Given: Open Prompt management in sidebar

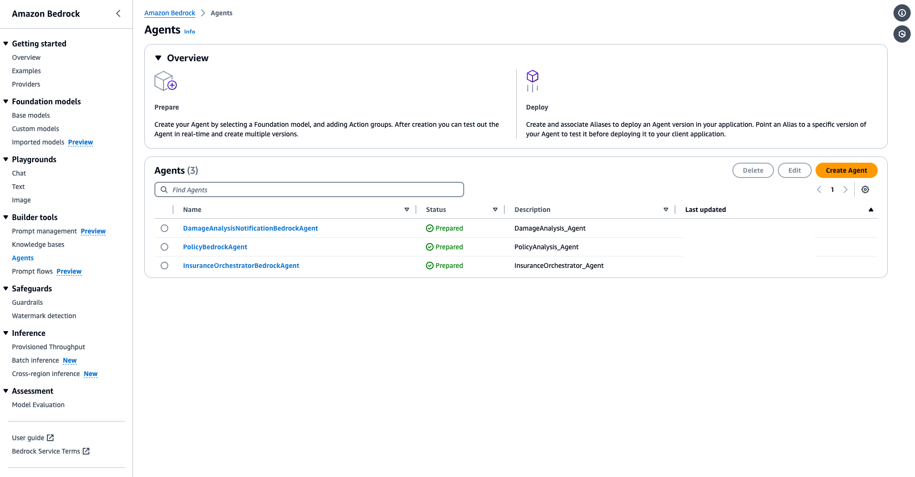Looking at the screenshot, I should click(44, 231).
